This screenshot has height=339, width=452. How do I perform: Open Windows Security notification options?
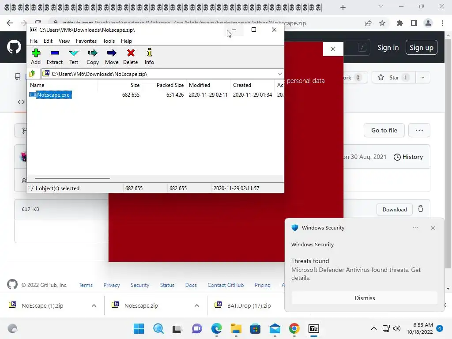point(415,228)
